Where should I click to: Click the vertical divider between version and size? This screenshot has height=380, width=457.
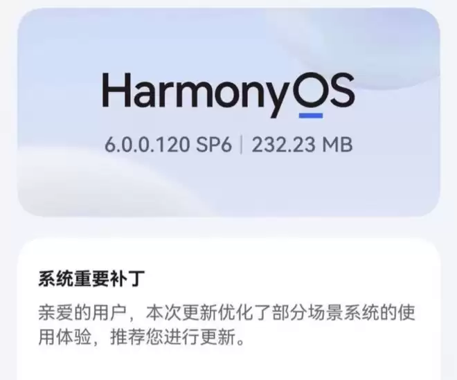242,144
